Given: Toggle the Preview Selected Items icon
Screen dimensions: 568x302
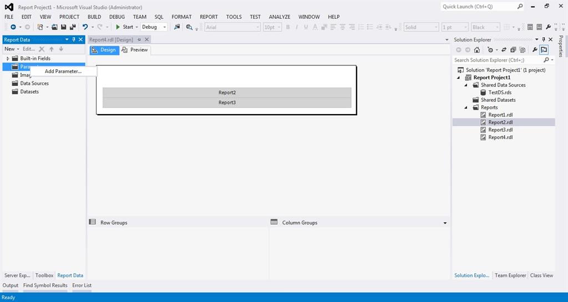Looking at the screenshot, I should [x=544, y=50].
